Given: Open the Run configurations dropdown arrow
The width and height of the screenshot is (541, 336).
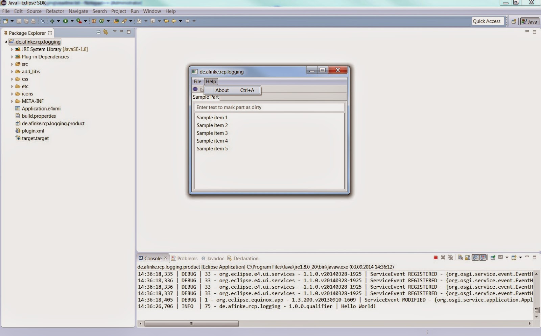Looking at the screenshot, I should [x=72, y=21].
